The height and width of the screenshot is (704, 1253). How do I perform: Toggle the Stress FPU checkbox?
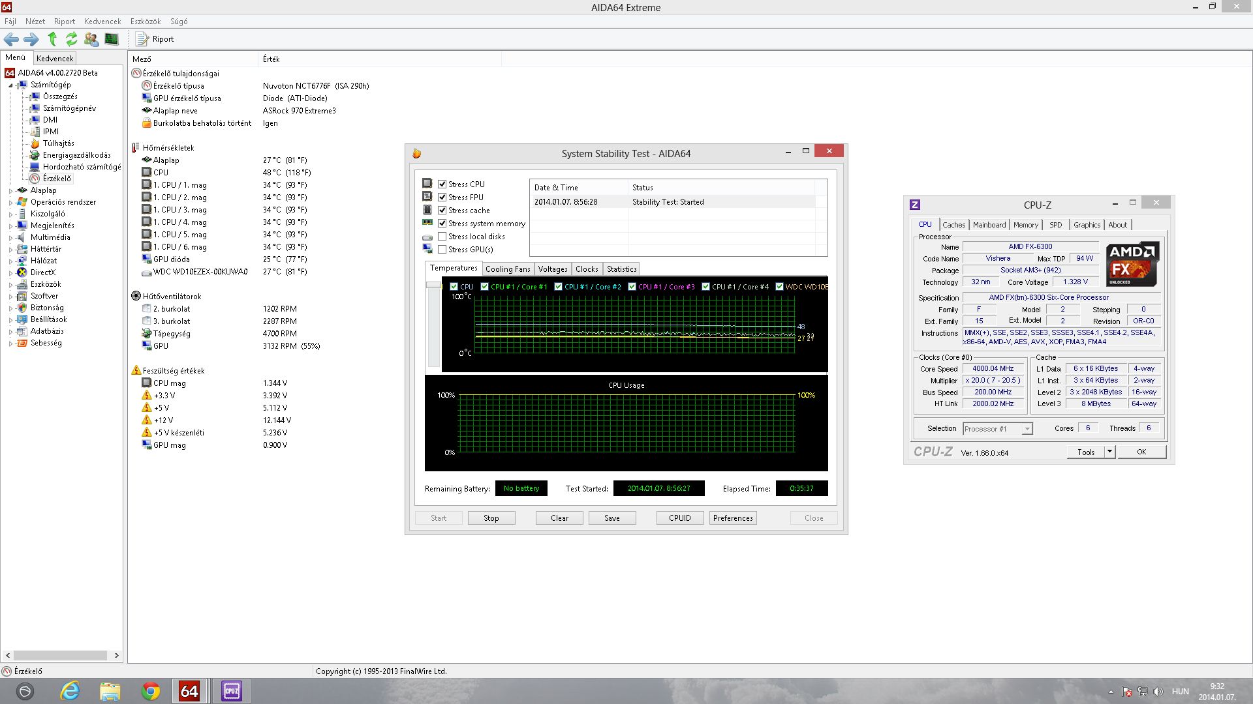click(x=442, y=198)
